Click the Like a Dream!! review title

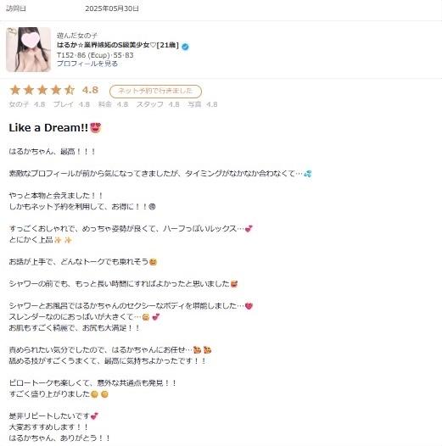click(48, 128)
